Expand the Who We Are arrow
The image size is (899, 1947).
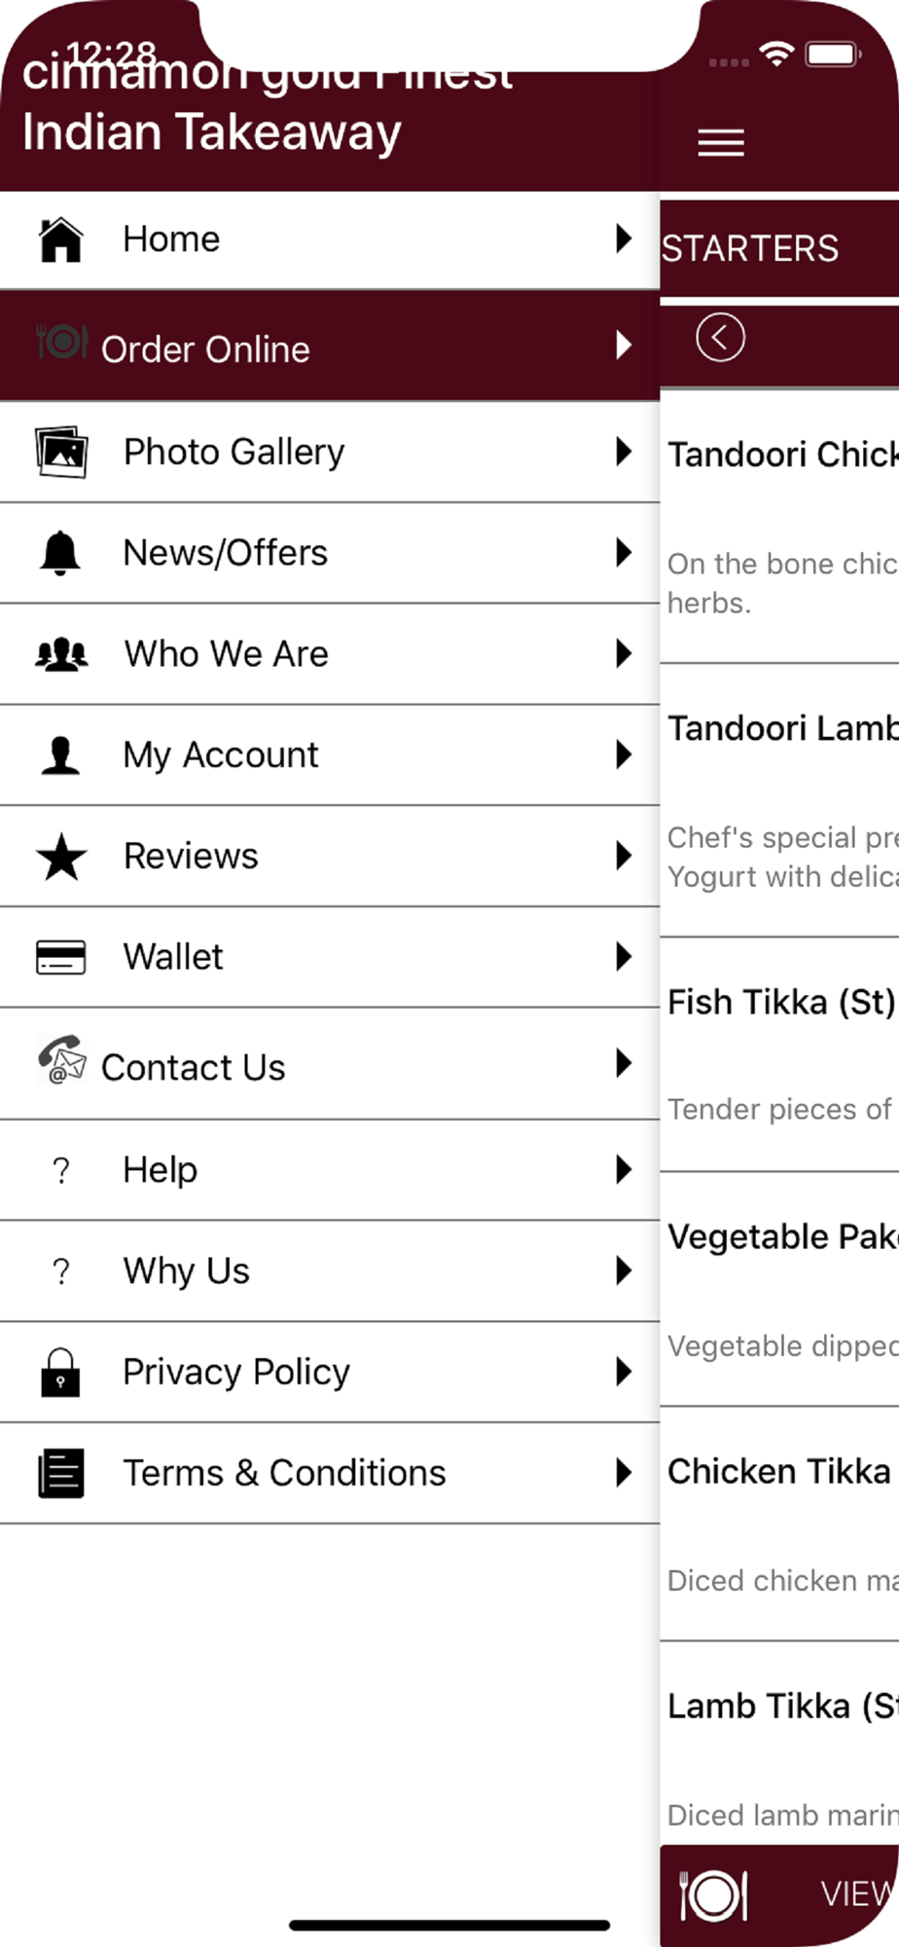pyautogui.click(x=624, y=653)
